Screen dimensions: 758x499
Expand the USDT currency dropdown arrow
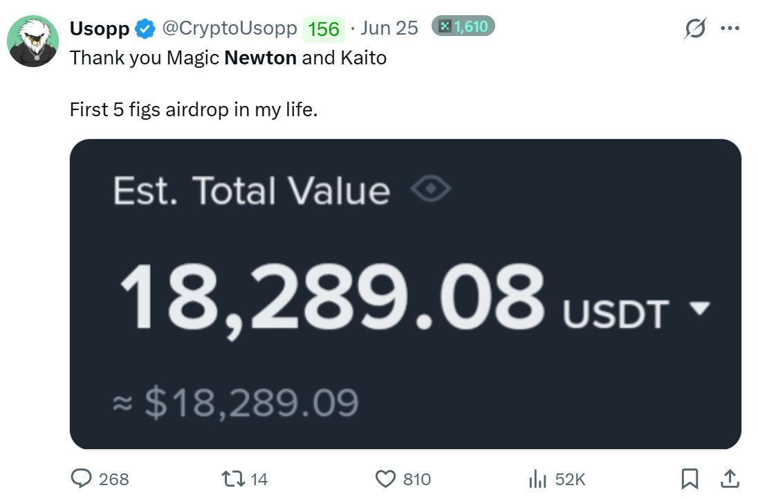(700, 308)
